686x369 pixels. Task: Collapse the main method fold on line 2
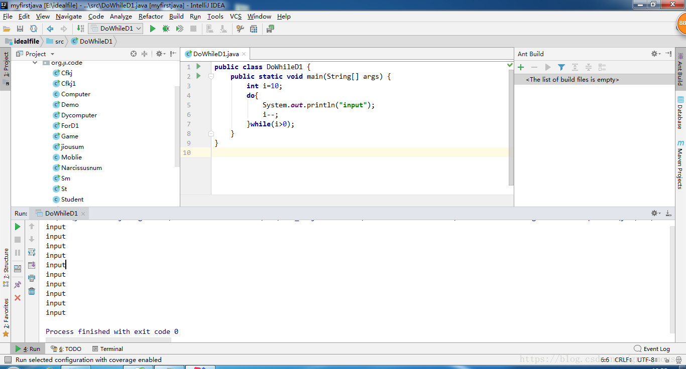(211, 76)
